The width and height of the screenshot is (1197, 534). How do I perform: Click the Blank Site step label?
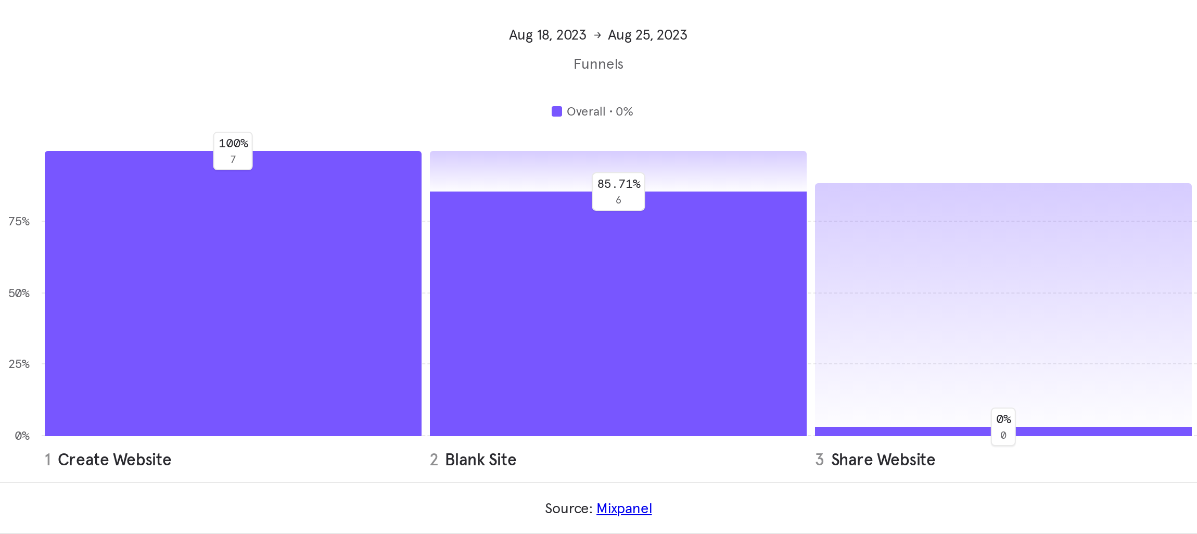[x=480, y=460]
